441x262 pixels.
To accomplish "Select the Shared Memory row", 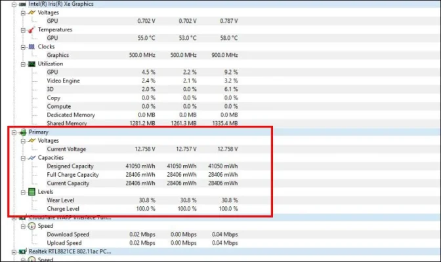I will (70, 123).
